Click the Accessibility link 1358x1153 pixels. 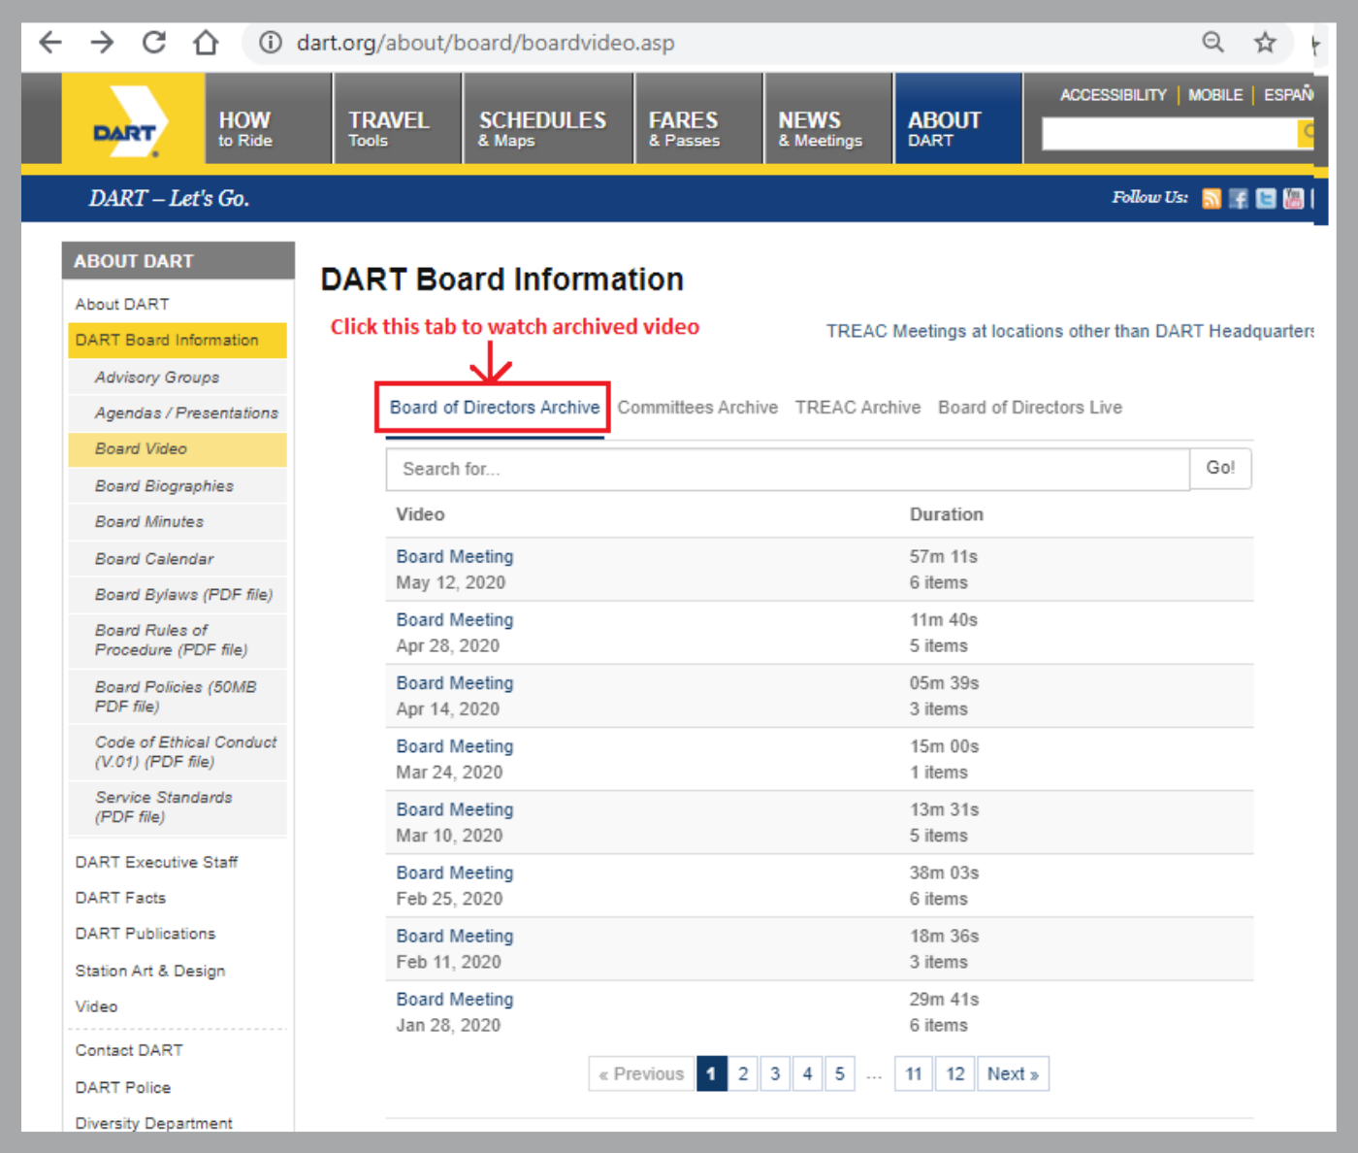pyautogui.click(x=1113, y=95)
